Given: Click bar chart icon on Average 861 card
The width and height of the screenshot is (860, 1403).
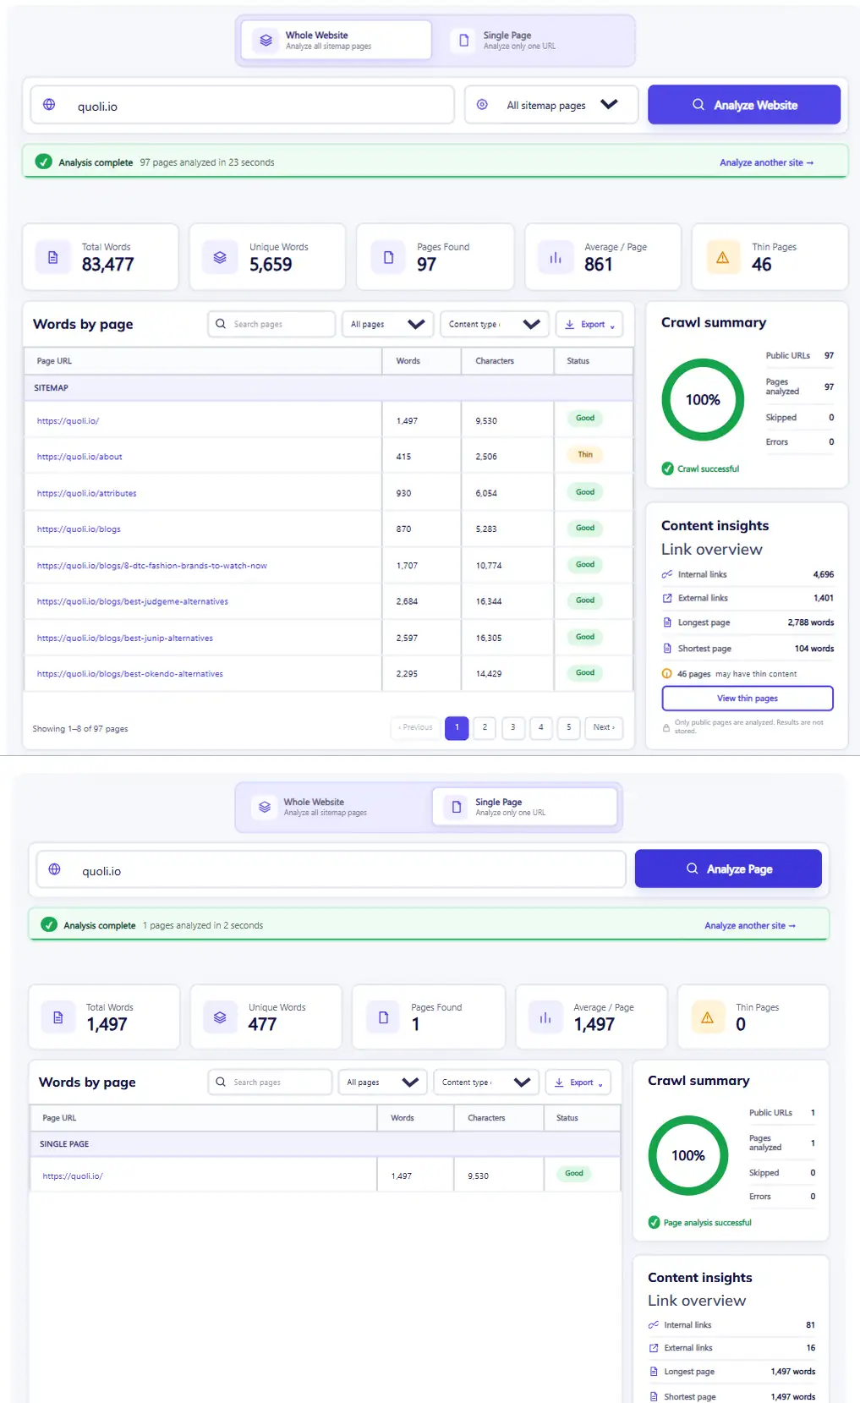Looking at the screenshot, I should tap(556, 257).
